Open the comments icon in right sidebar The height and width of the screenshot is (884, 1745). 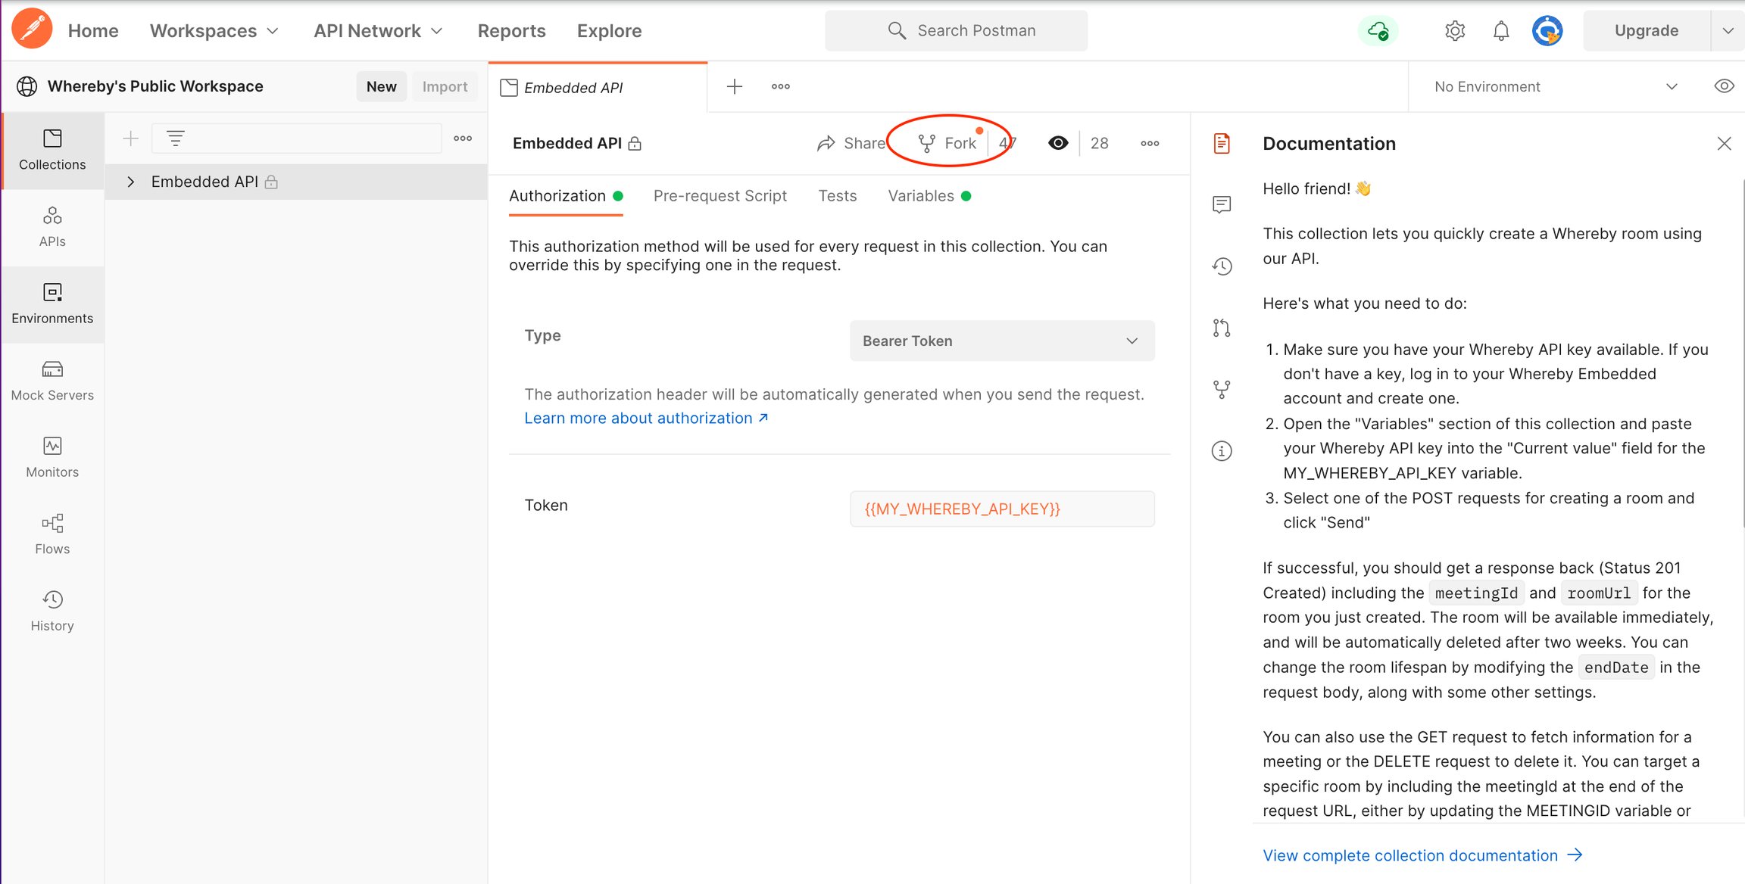tap(1222, 204)
